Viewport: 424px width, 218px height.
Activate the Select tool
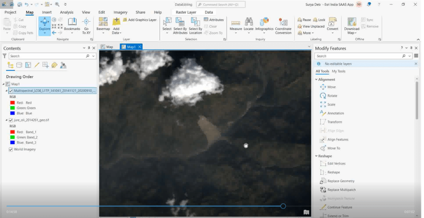tap(167, 26)
